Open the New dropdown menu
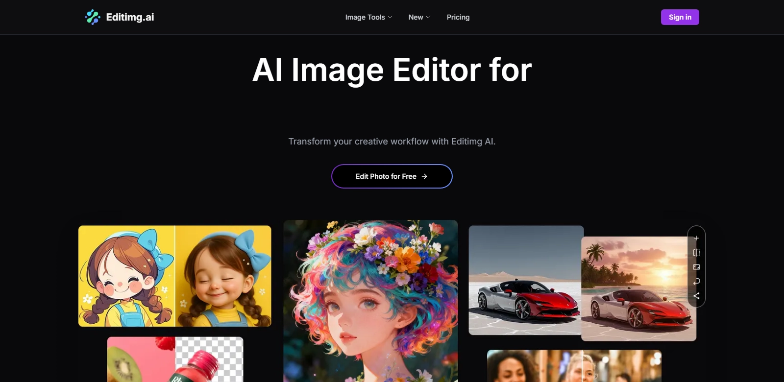784x382 pixels. 416,17
